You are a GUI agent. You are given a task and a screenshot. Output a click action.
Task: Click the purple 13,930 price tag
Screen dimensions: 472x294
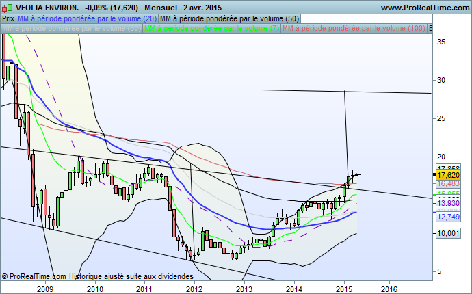pyautogui.click(x=448, y=203)
